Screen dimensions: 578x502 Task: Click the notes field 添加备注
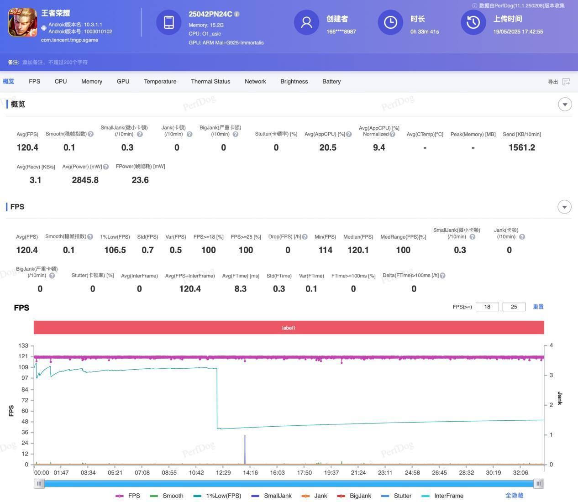55,62
